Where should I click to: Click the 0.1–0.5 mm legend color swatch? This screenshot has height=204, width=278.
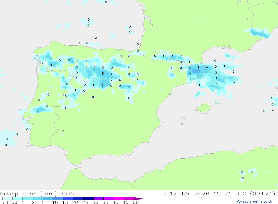[8, 198]
